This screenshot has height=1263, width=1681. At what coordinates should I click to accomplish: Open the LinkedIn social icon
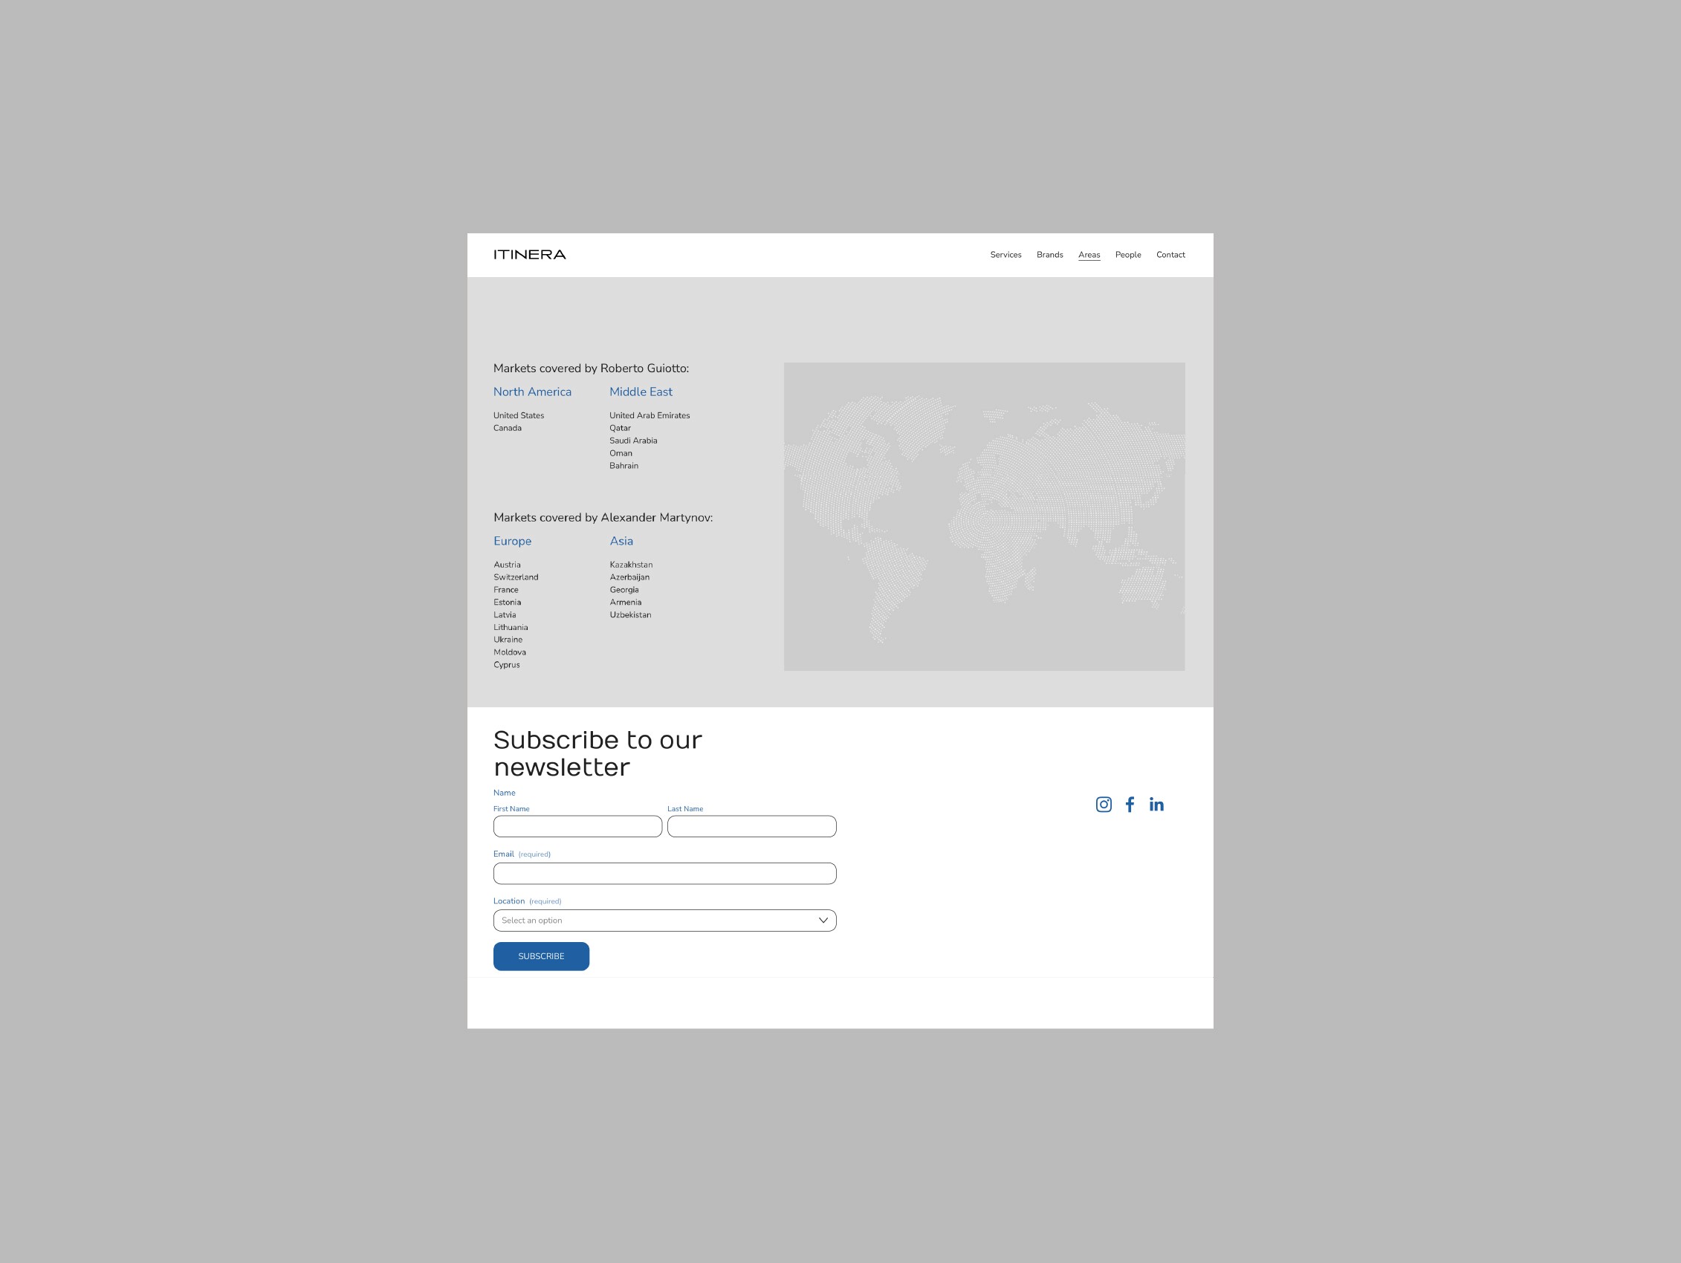pyautogui.click(x=1156, y=804)
